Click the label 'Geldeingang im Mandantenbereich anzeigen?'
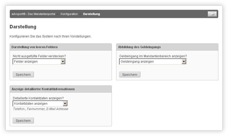Screen dimensions: 228x136 pyautogui.click(x=153, y=56)
